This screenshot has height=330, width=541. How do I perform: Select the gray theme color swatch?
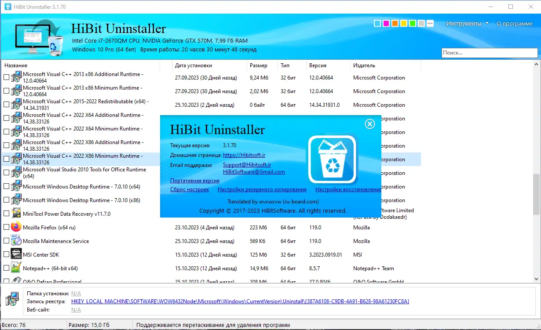[421, 23]
